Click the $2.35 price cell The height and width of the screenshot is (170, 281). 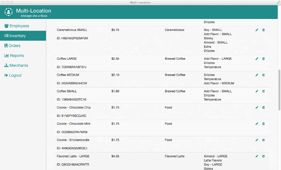tap(115, 59)
